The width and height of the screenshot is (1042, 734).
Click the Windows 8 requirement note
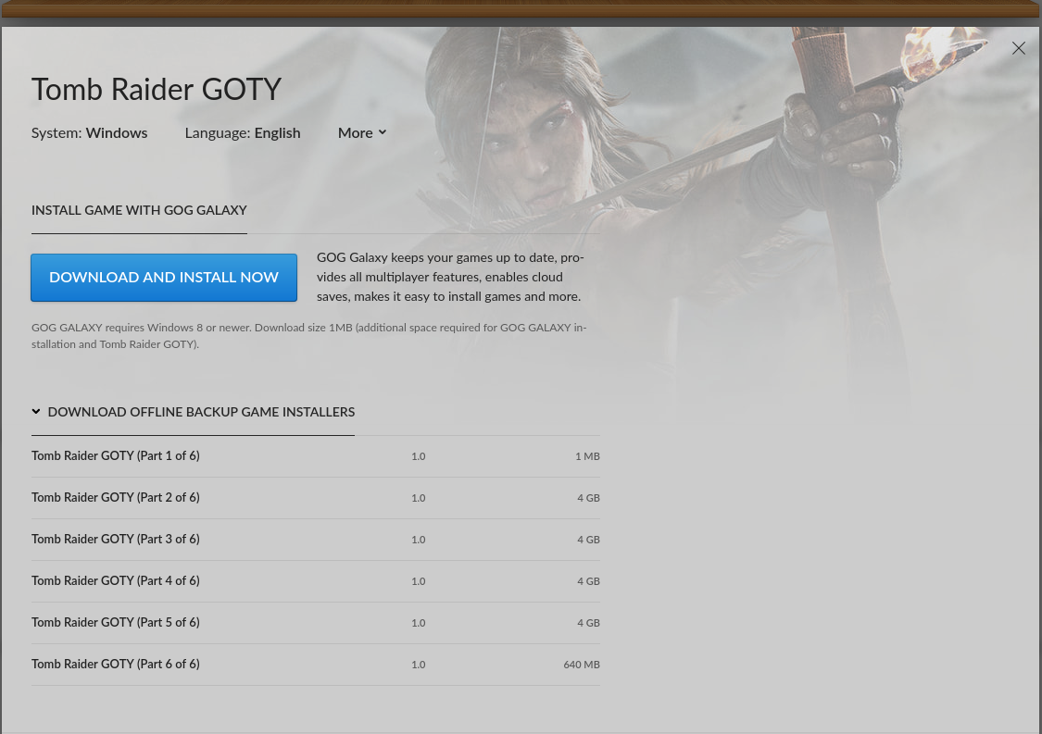(x=309, y=335)
